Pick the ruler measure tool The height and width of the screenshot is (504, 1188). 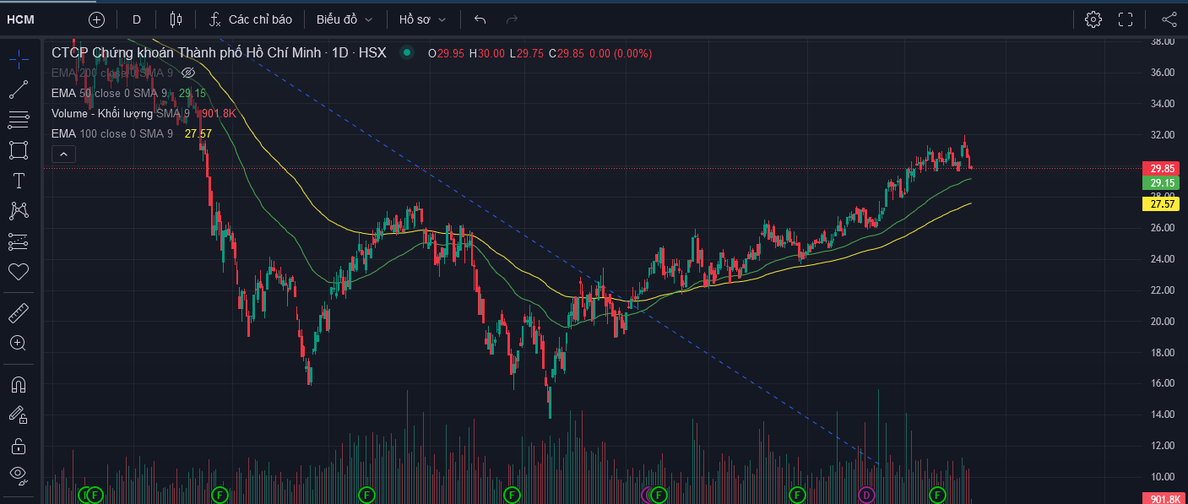click(x=19, y=314)
